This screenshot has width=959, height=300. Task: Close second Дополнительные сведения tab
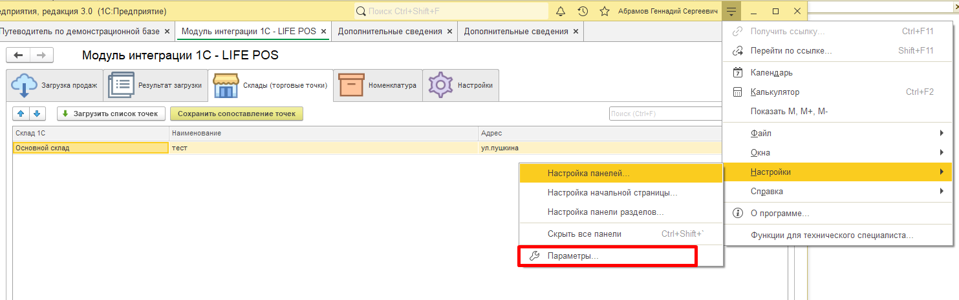(576, 31)
